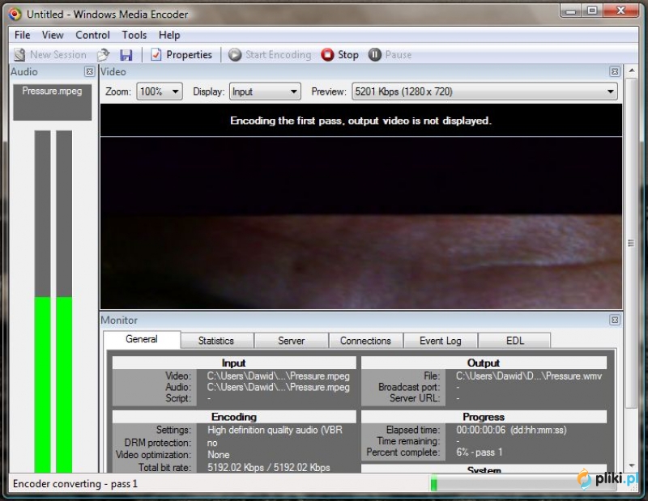Click the Pressure.mpeg audio source label

pyautogui.click(x=52, y=91)
